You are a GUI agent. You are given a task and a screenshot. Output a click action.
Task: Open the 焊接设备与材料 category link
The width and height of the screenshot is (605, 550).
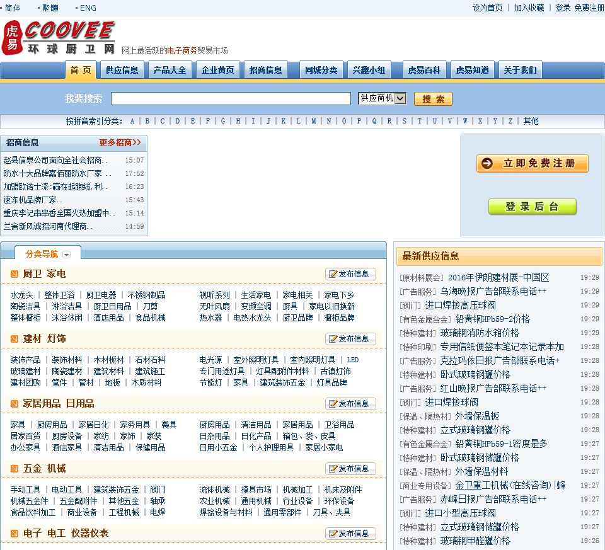[x=226, y=513]
